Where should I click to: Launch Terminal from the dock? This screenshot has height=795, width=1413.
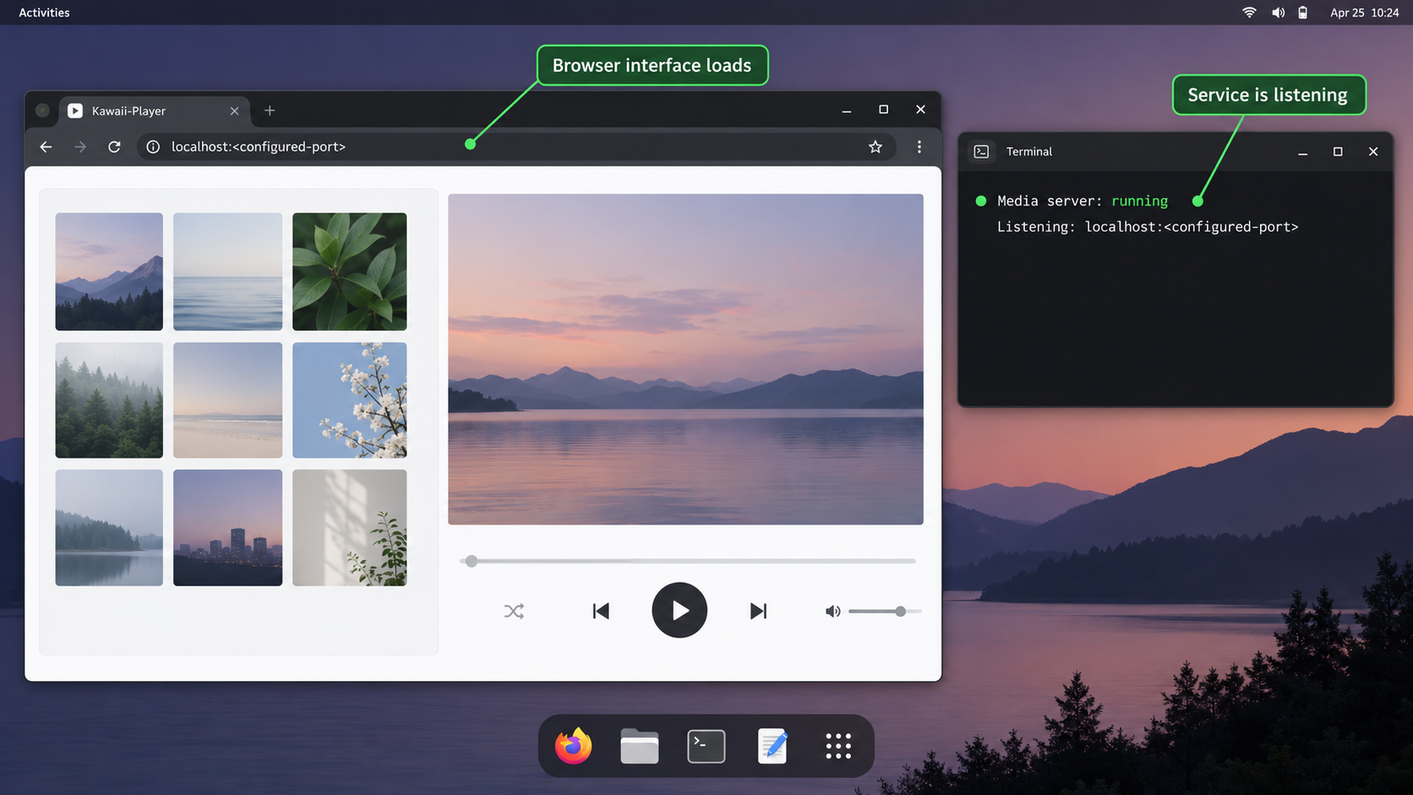706,746
